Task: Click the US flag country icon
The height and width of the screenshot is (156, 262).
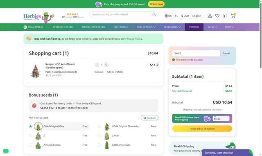Action: [166, 16]
